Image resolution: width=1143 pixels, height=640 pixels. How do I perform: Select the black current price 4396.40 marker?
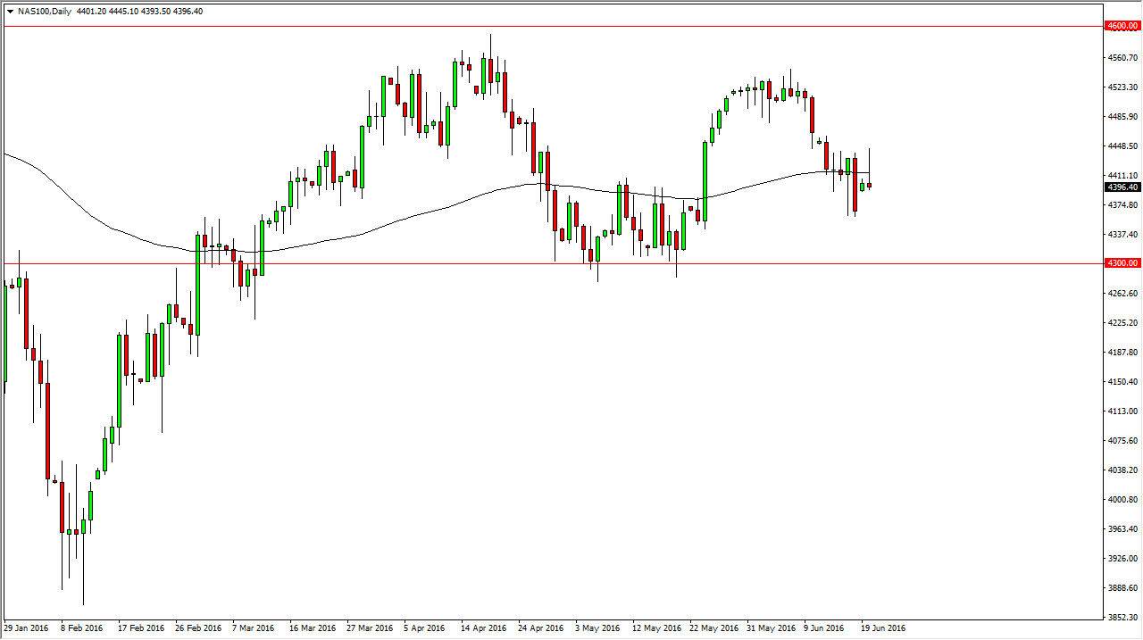1122,187
